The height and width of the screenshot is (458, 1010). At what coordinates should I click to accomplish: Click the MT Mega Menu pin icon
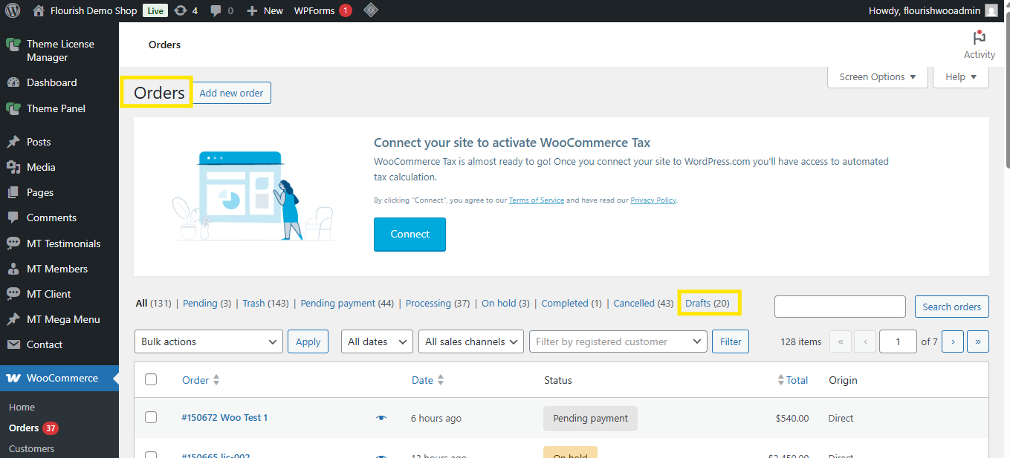13,319
